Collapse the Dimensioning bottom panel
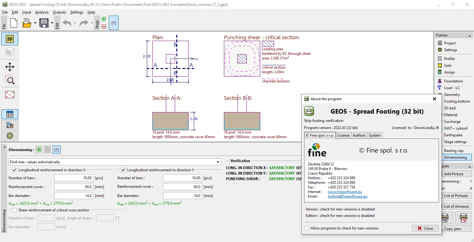Viewport: 474px width, 242px height. [4, 147]
